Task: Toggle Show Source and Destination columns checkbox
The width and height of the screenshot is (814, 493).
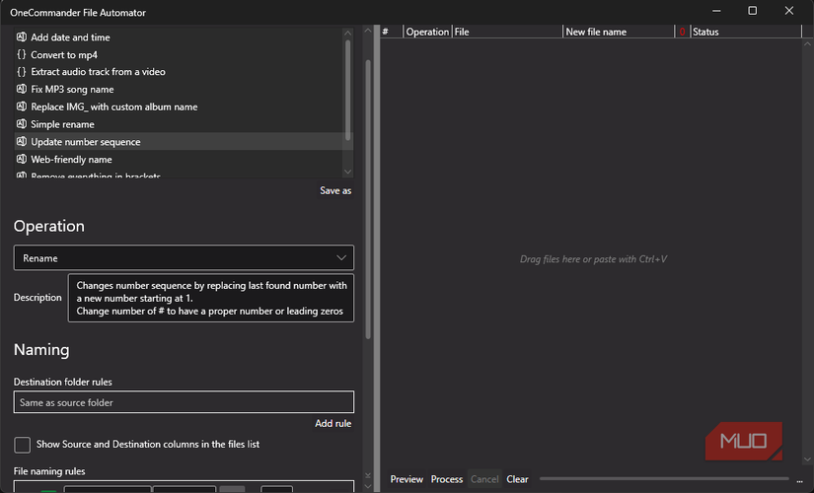Action: coord(23,445)
